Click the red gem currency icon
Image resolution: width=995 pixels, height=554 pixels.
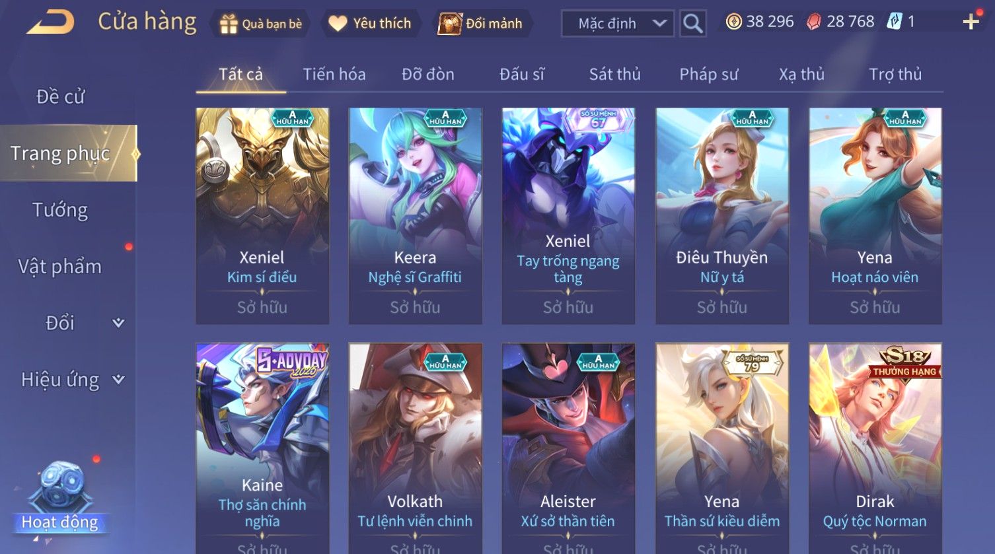[x=814, y=22]
